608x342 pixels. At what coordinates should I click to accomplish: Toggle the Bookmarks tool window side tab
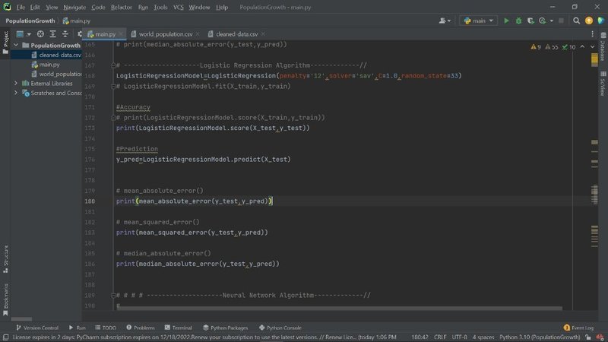coord(5,296)
